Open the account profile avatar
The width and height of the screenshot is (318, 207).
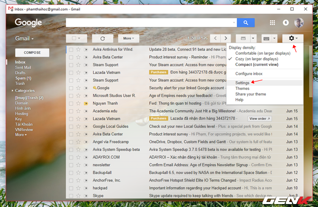[x=299, y=22]
